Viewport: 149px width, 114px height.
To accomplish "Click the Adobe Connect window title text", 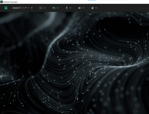I will click(10, 2).
